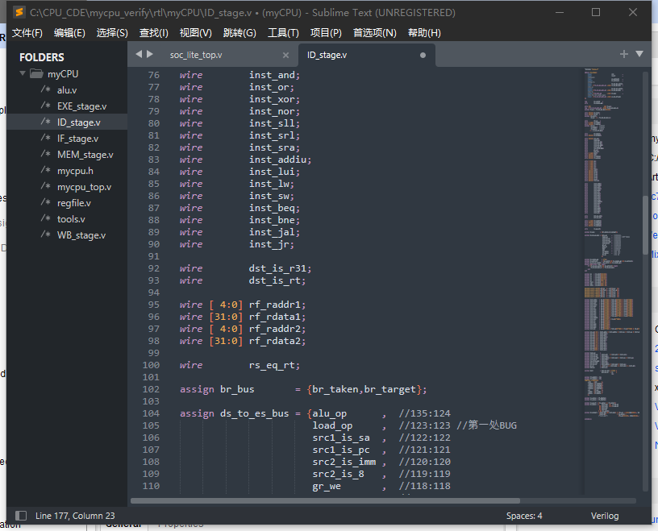
Task: Collapse the myCPU folder tree arrow
Action: (x=23, y=74)
